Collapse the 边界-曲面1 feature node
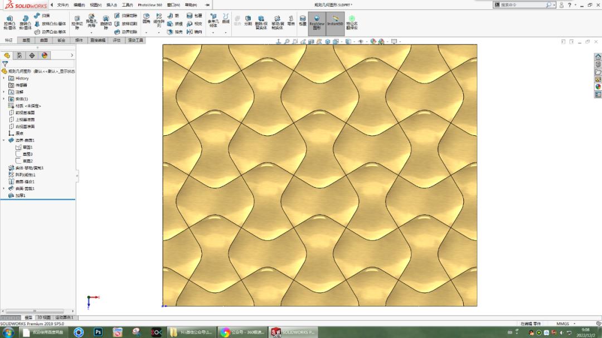Image resolution: width=602 pixels, height=338 pixels. 4,140
